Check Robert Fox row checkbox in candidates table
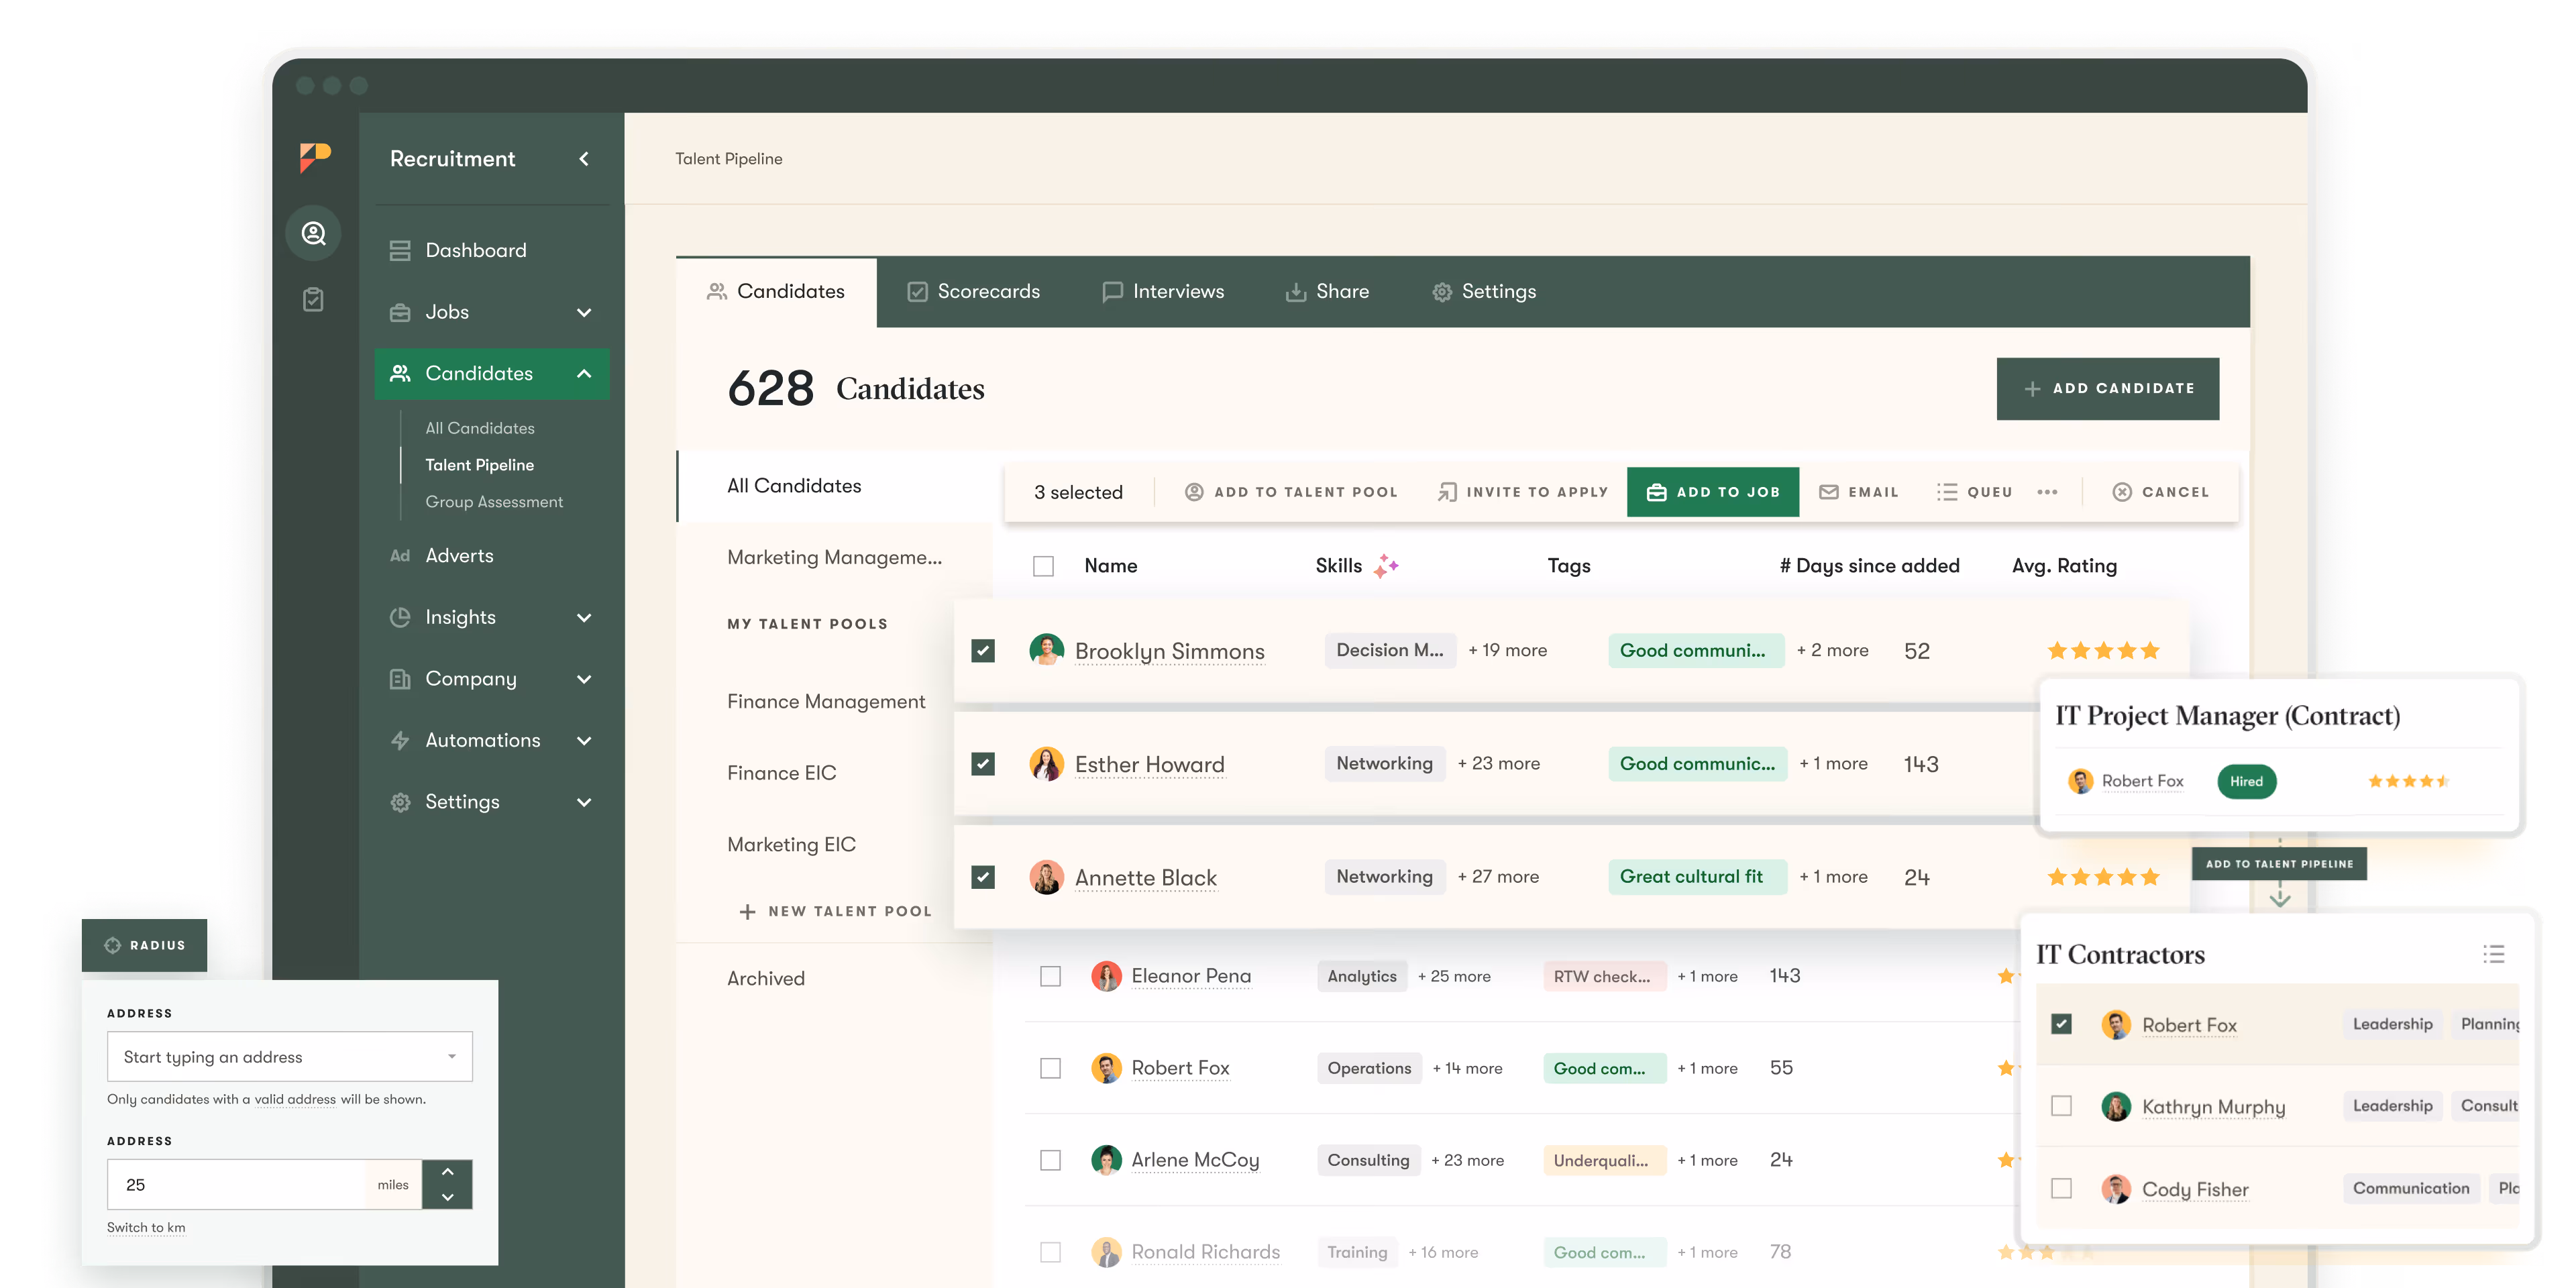The image size is (2576, 1288). pyautogui.click(x=1050, y=1068)
